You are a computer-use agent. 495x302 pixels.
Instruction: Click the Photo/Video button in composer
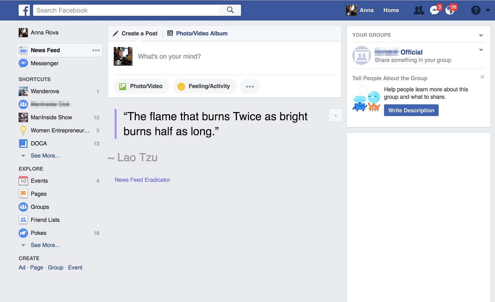coord(141,86)
